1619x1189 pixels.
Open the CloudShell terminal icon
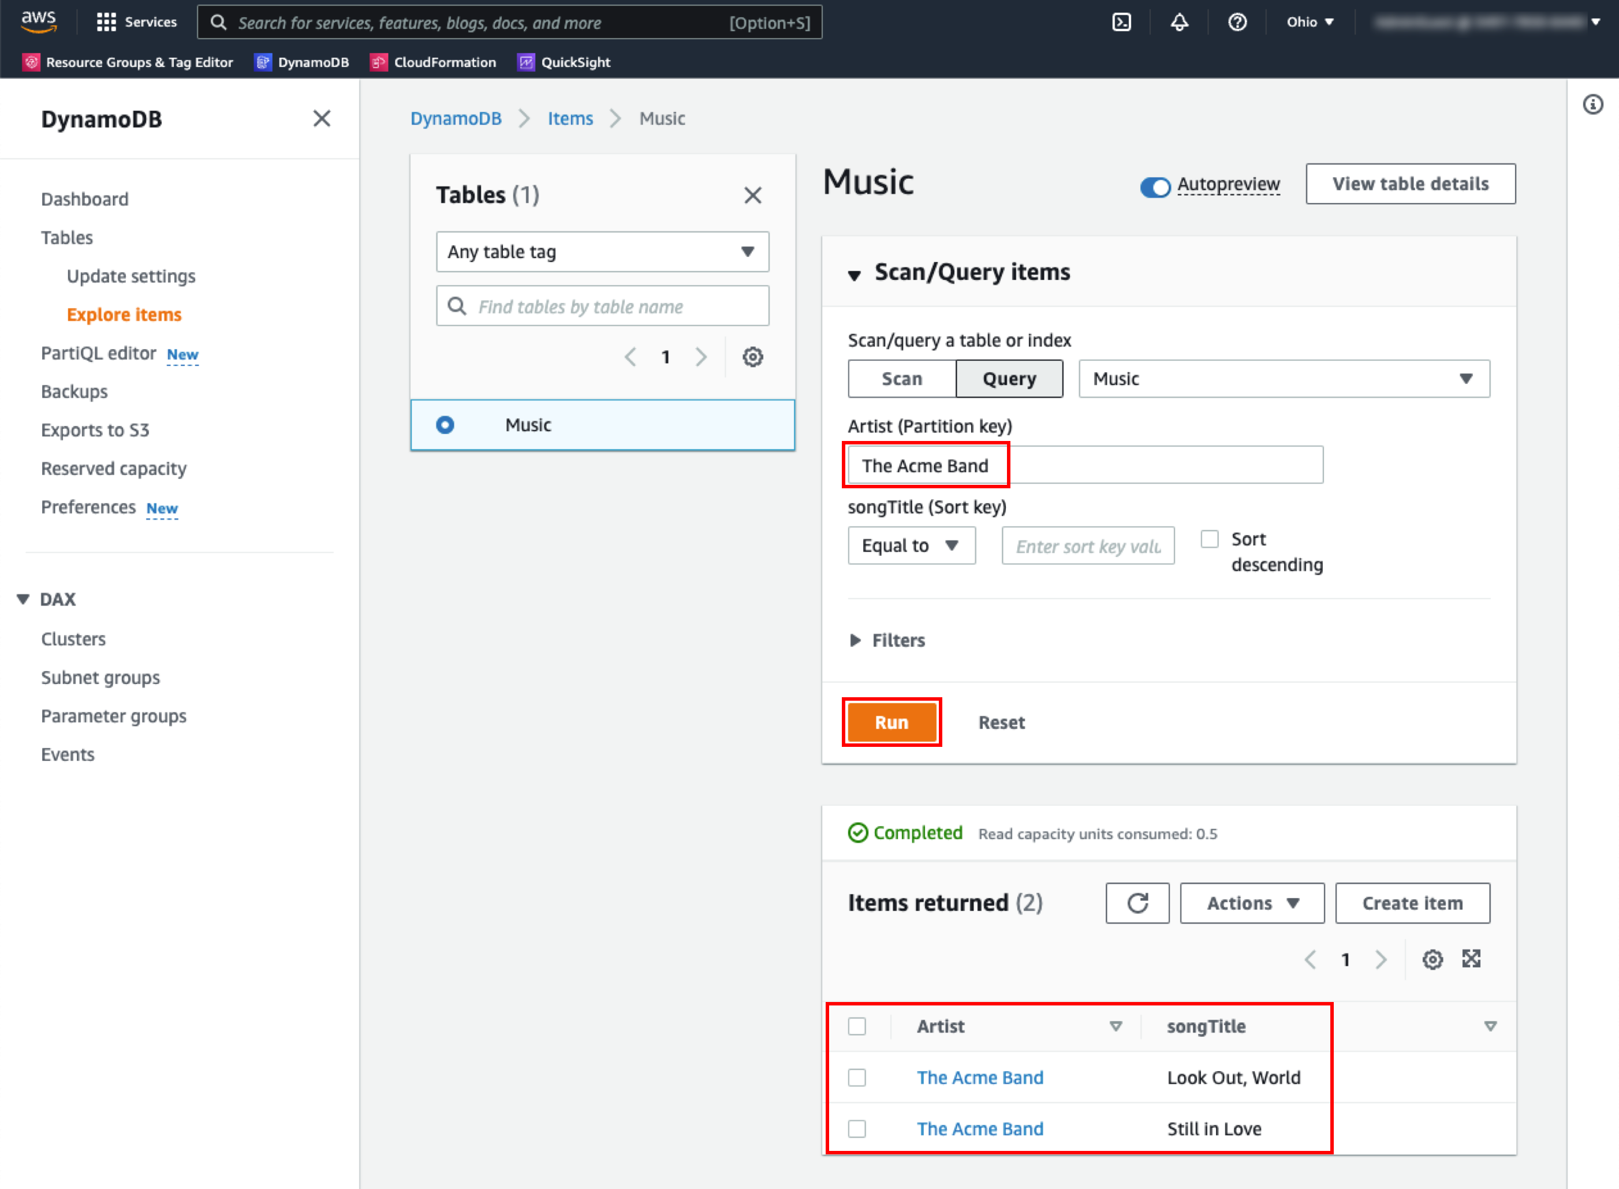coord(1121,23)
